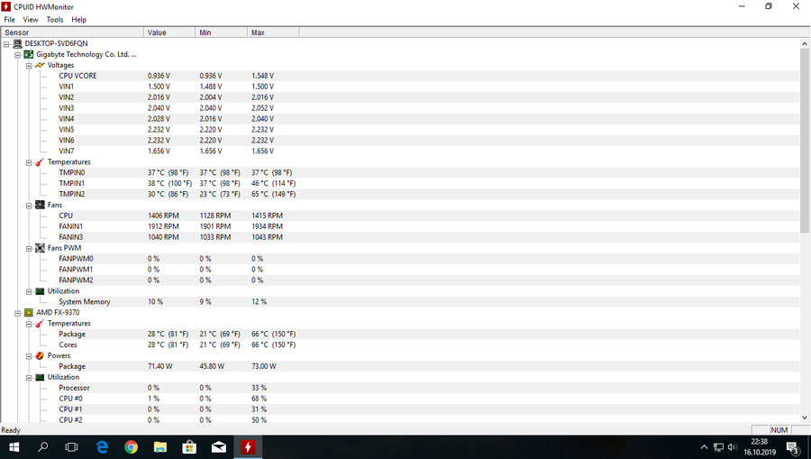Open the Tools menu
The width and height of the screenshot is (811, 459).
coord(55,20)
